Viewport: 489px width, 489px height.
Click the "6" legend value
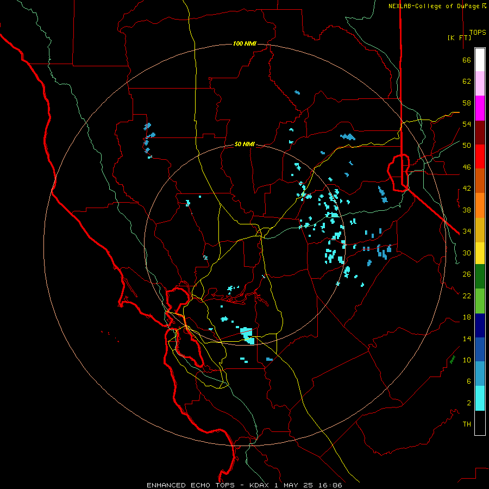(469, 381)
